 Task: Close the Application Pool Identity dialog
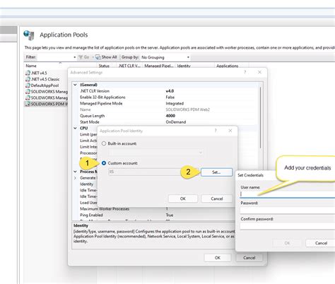click(230, 131)
